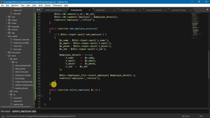Open the View menu
Screen dimensions: 210x118
coord(28,5)
